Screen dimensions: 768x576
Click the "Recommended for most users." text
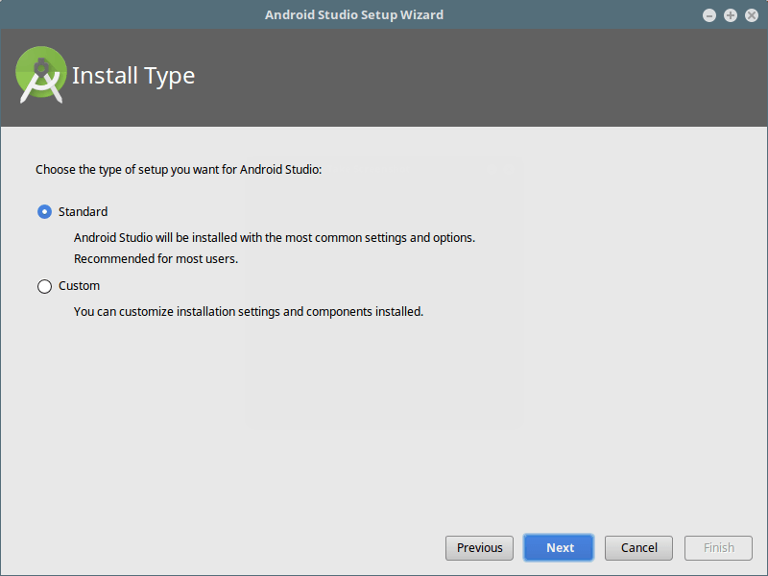click(156, 259)
